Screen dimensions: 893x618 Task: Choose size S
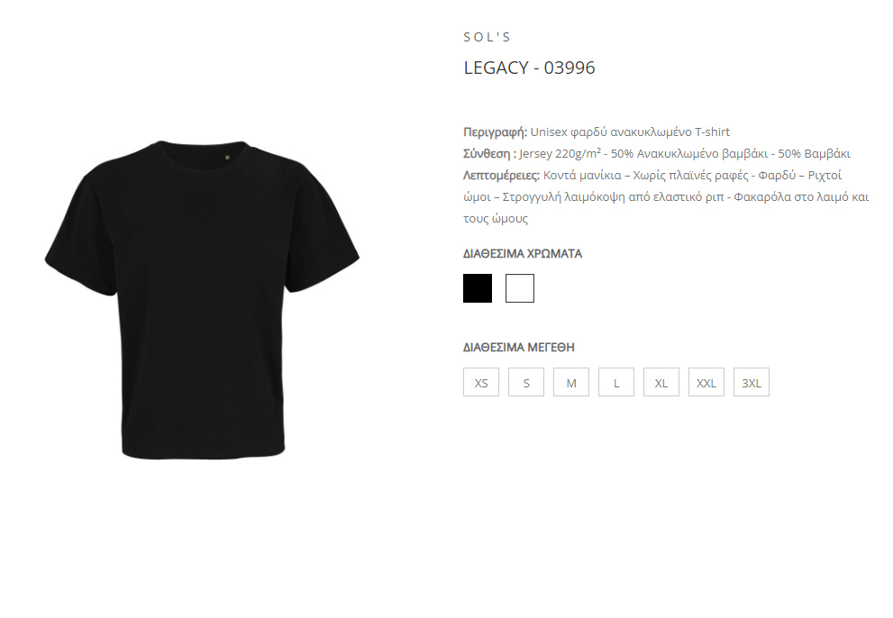(x=526, y=382)
